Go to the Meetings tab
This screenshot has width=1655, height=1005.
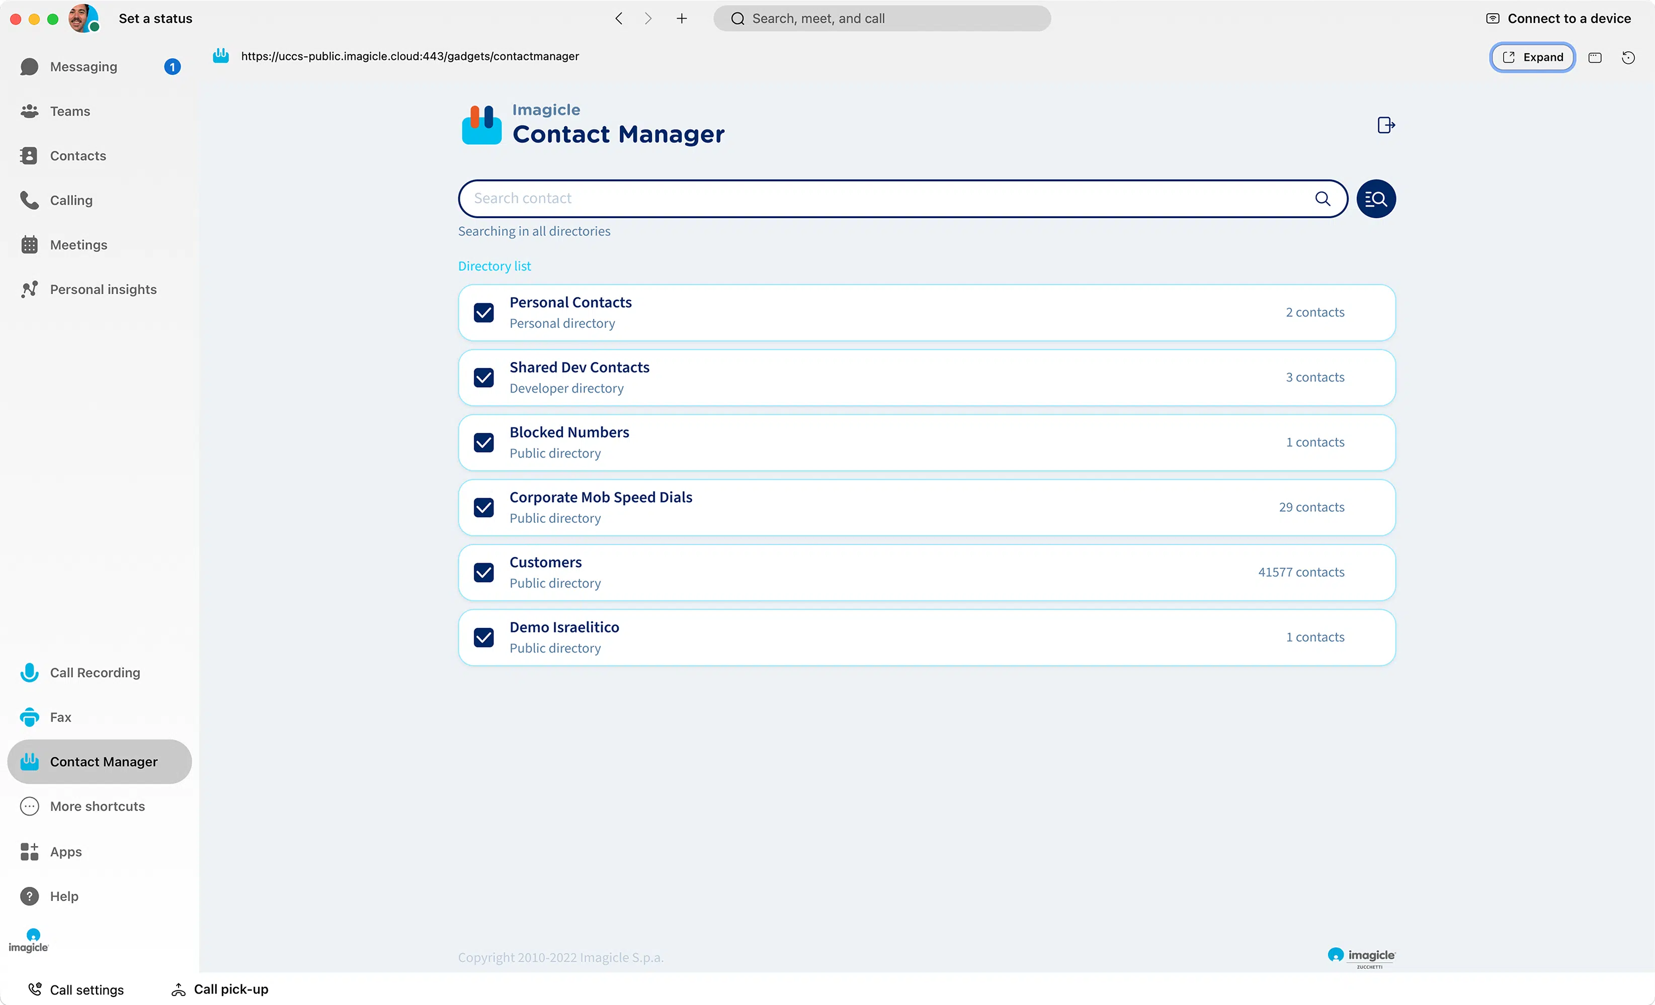click(x=78, y=245)
